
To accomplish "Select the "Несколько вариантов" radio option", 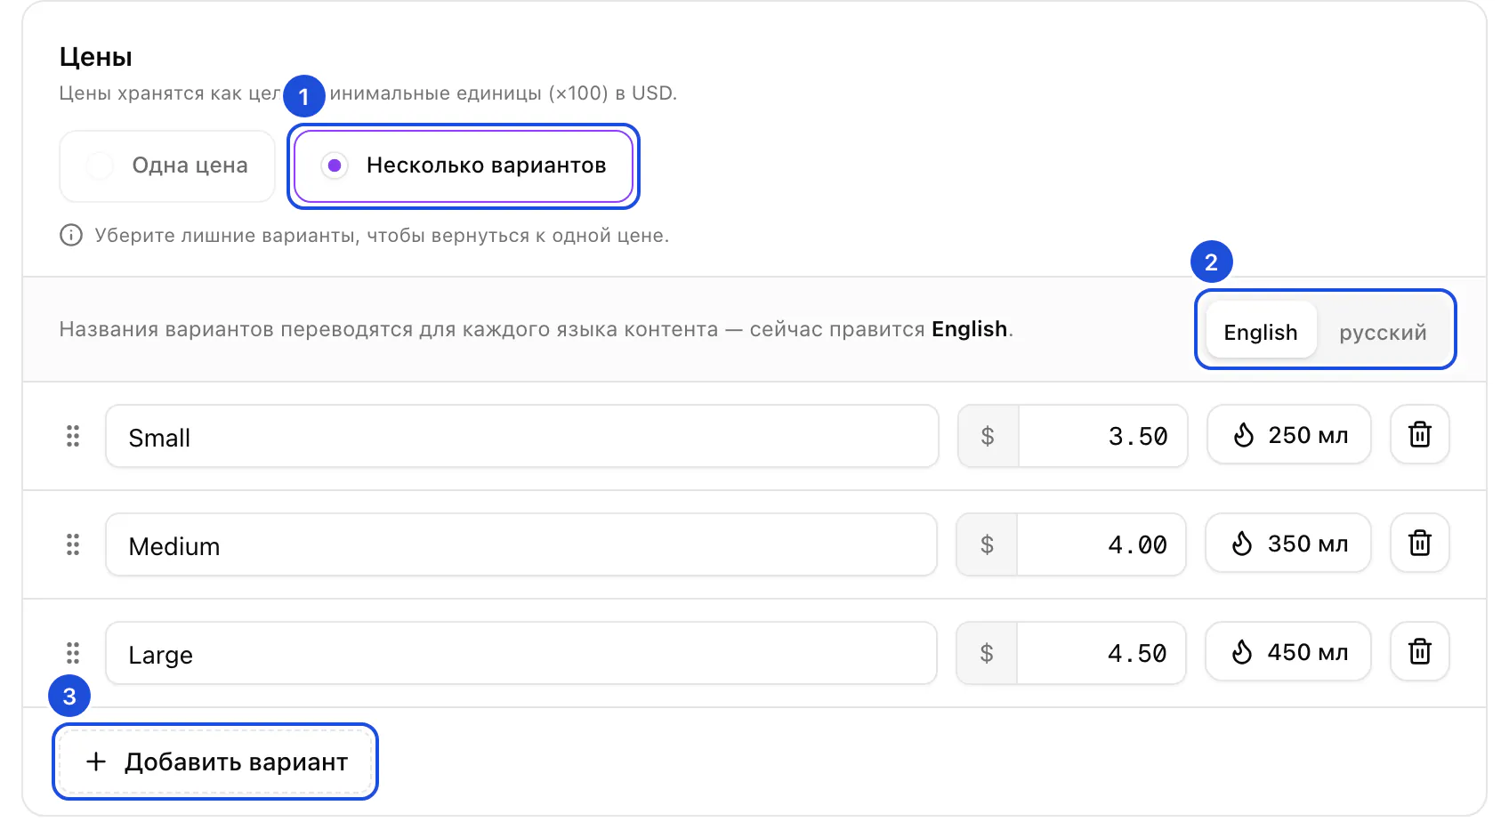I will 464,165.
